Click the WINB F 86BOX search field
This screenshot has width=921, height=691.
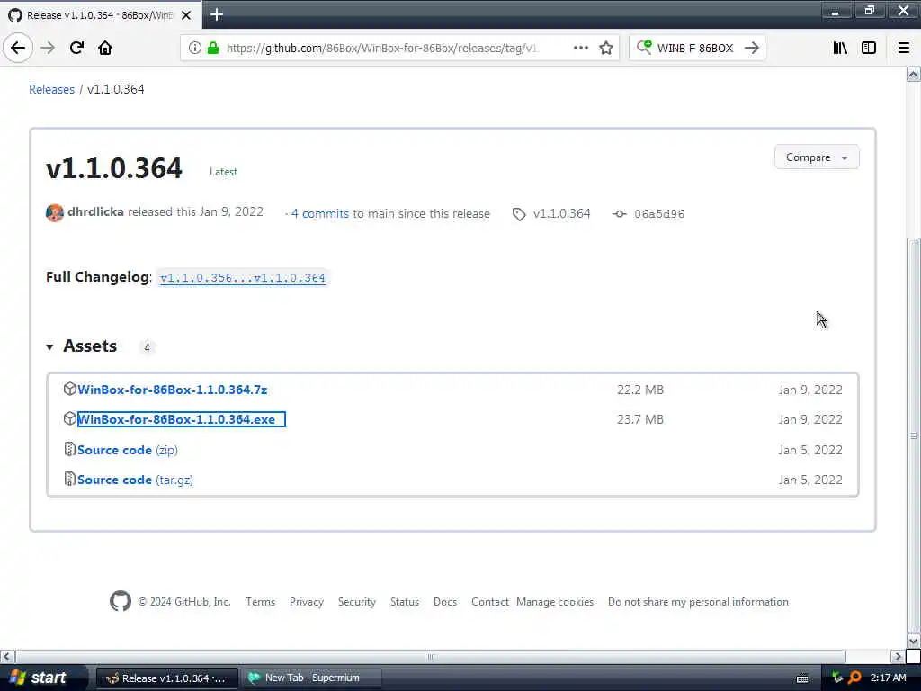(695, 49)
